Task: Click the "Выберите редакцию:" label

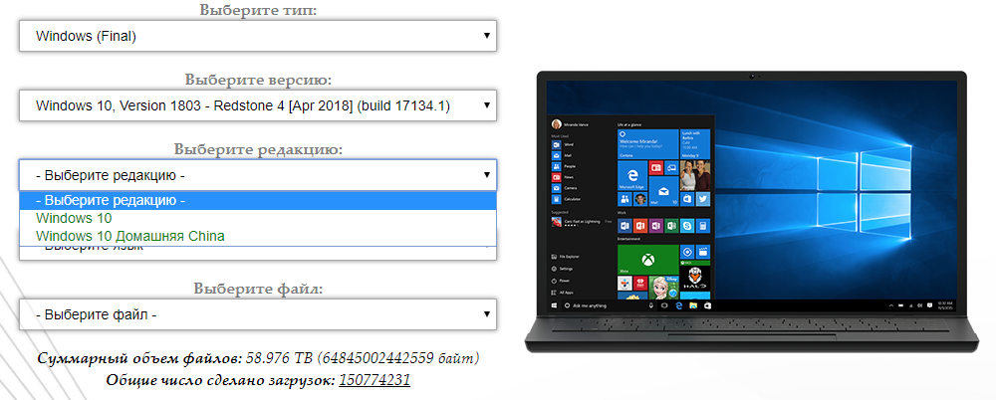Action: pos(258,150)
